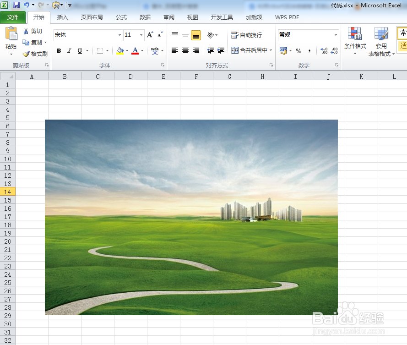
Task: Toggle Wrap Text (自动换行)
Action: (247, 35)
